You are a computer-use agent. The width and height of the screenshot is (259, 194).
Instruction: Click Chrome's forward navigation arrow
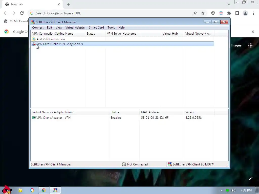click(14, 13)
